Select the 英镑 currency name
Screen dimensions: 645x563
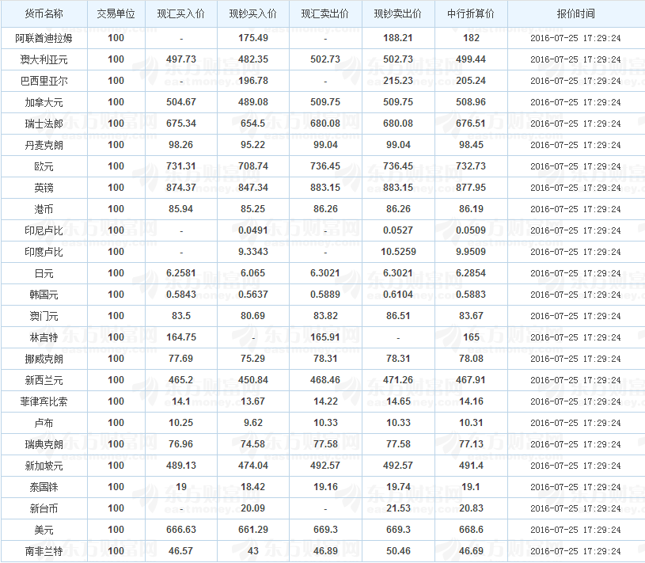44,188
